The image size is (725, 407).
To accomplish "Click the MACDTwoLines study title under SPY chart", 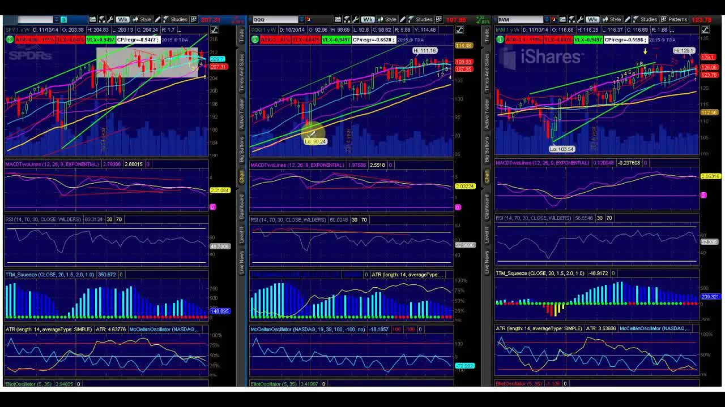I will (x=52, y=164).
